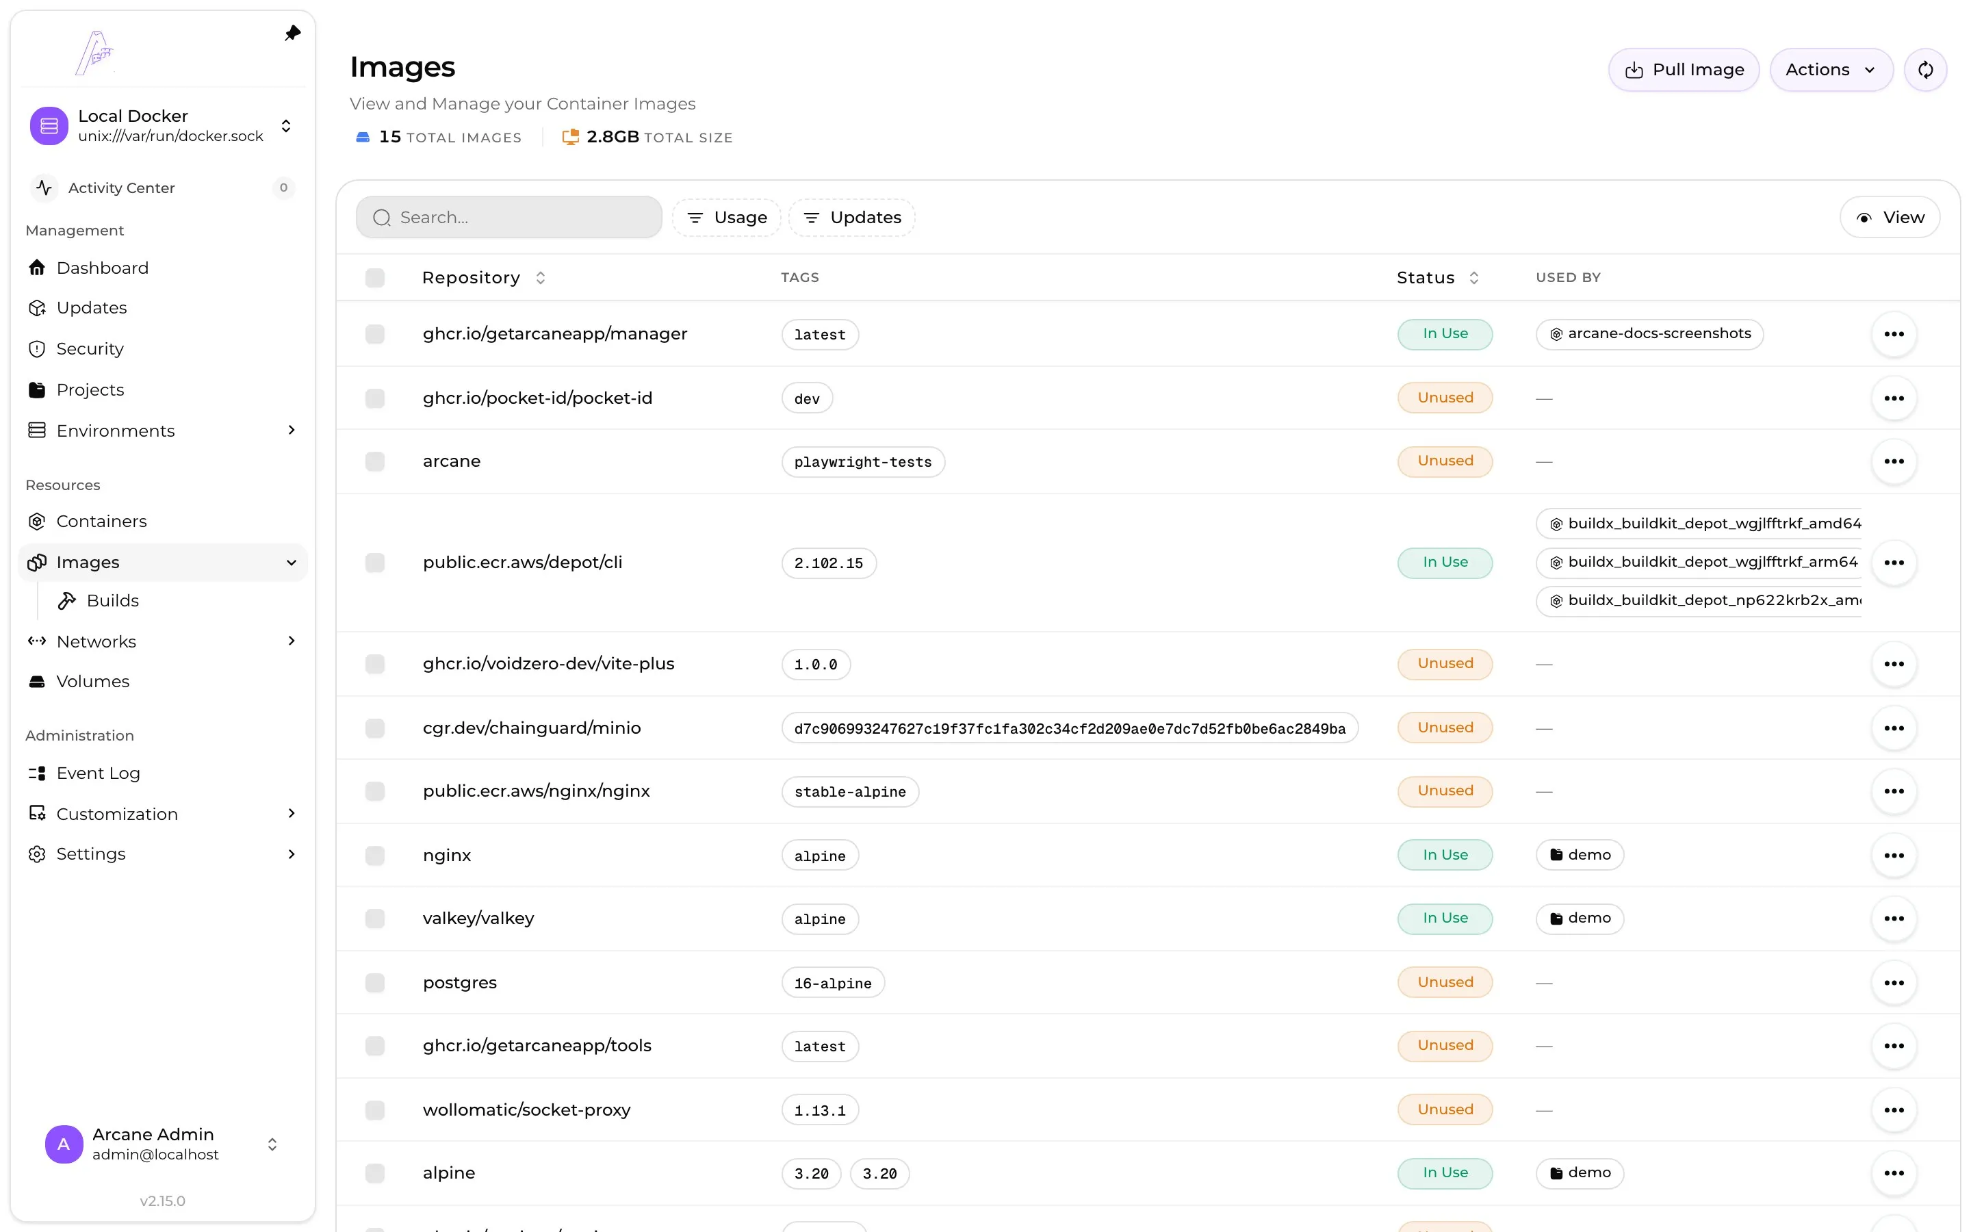Click the Local Docker environment icon
This screenshot has width=1971, height=1232.
click(x=49, y=125)
